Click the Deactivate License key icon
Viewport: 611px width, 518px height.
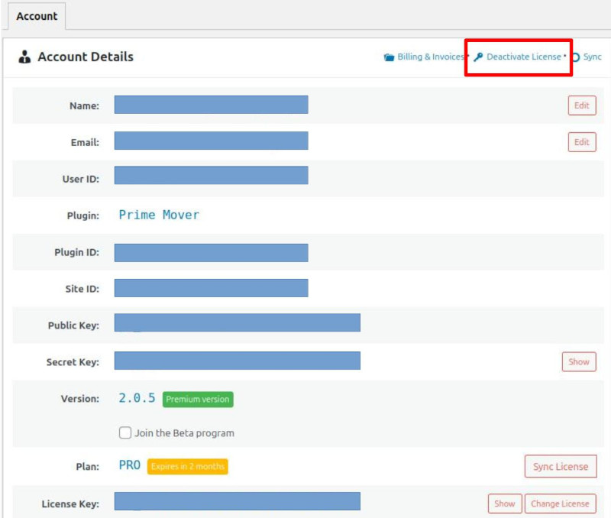[478, 57]
